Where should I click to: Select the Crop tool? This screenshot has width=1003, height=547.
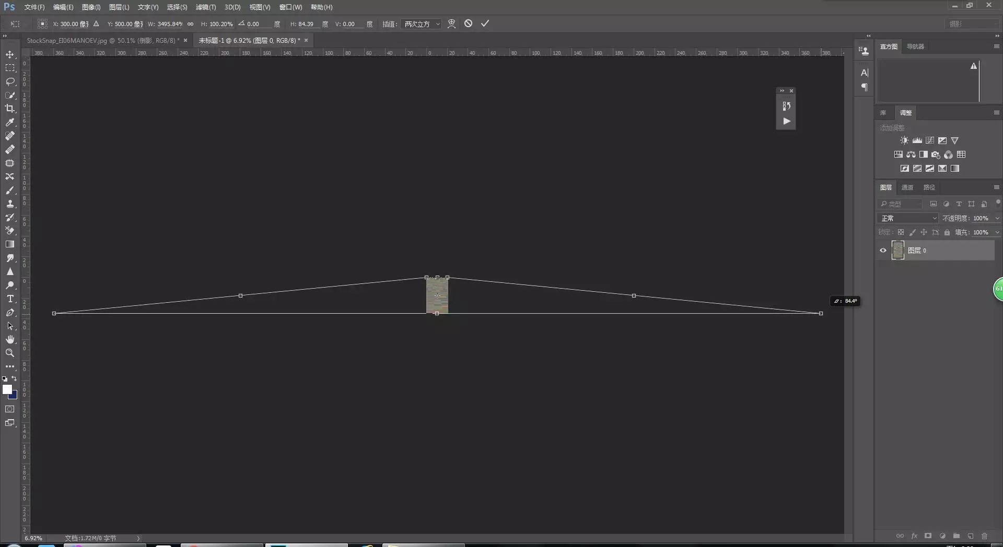pos(10,109)
